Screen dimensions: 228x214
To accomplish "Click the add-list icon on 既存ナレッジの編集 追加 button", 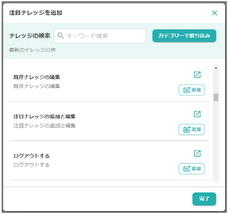I will (187, 90).
